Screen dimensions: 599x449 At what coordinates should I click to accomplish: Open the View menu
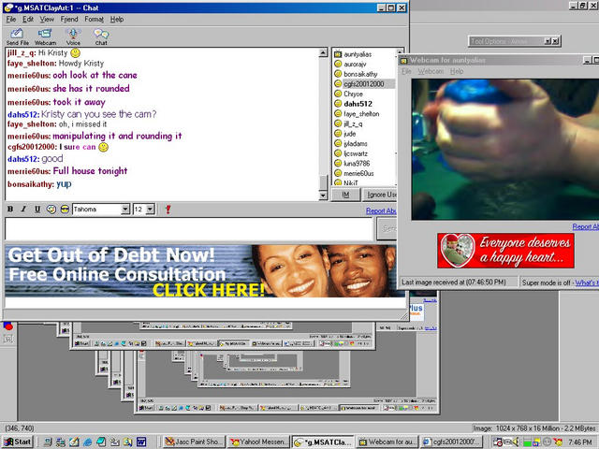pos(47,19)
